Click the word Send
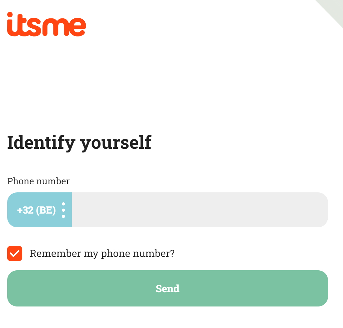This screenshot has height=328, width=343. pyautogui.click(x=167, y=289)
